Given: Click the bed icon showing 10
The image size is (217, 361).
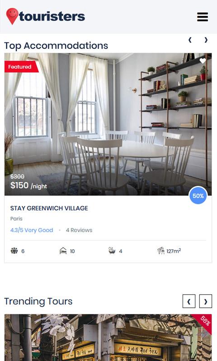Looking at the screenshot, I should [63, 251].
